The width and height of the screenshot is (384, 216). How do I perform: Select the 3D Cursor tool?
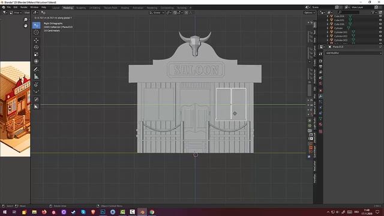click(x=36, y=32)
